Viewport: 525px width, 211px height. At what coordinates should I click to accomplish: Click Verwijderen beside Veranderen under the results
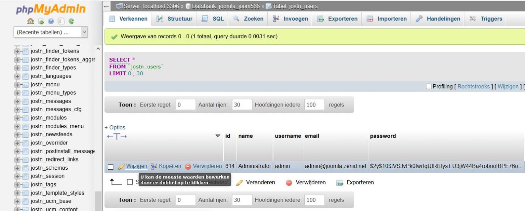[306, 182]
